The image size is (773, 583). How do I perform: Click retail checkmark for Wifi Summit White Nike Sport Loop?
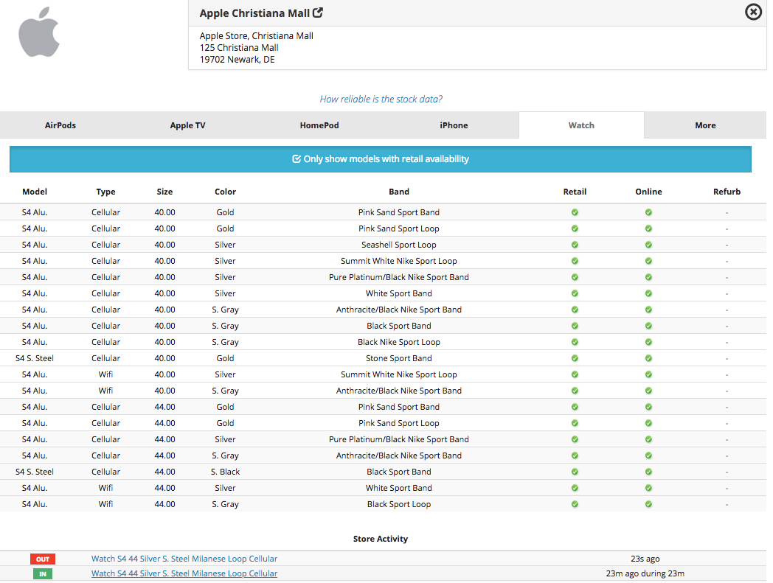(x=575, y=374)
